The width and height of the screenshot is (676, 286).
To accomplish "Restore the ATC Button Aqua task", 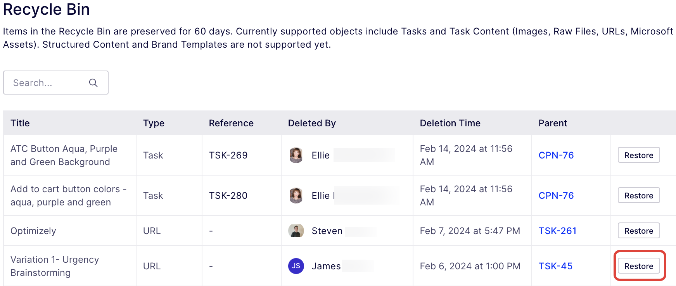I will pyautogui.click(x=639, y=155).
